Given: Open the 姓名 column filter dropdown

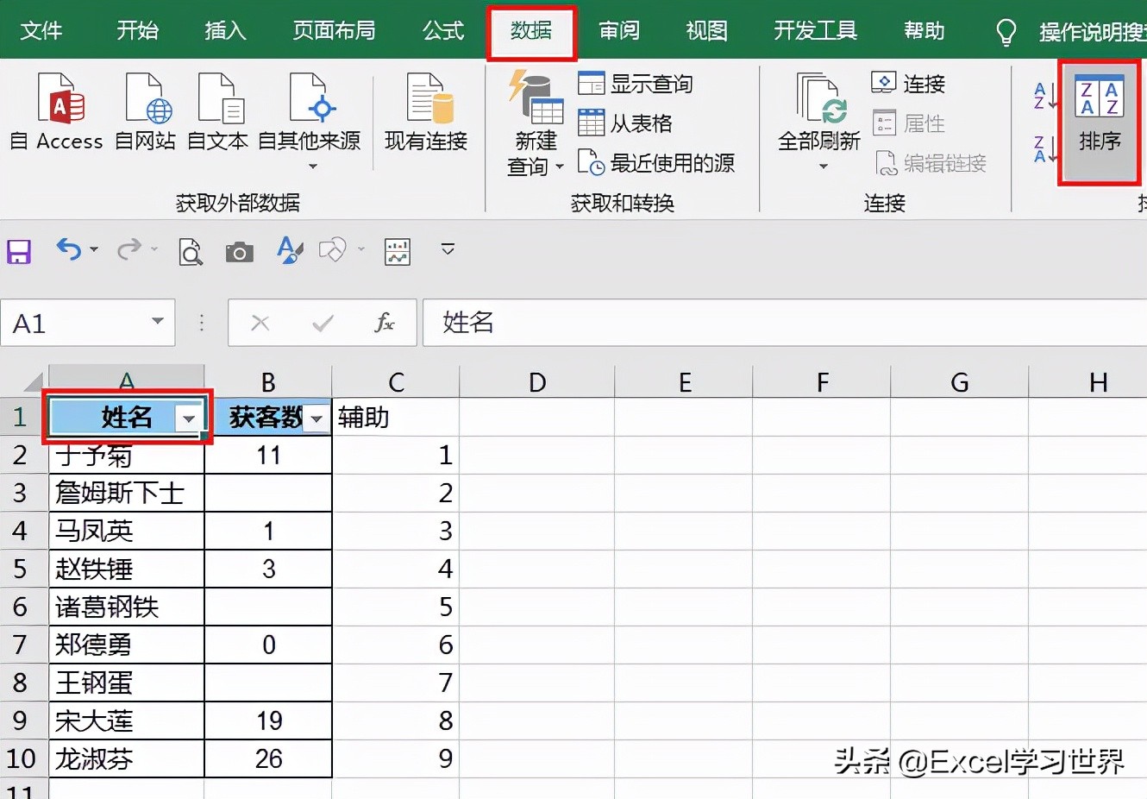Looking at the screenshot, I should click(x=190, y=418).
